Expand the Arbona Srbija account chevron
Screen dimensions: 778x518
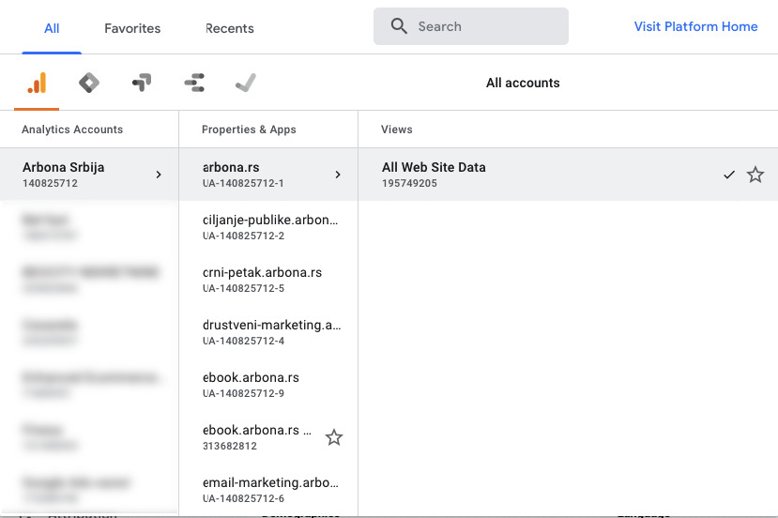pyautogui.click(x=159, y=175)
